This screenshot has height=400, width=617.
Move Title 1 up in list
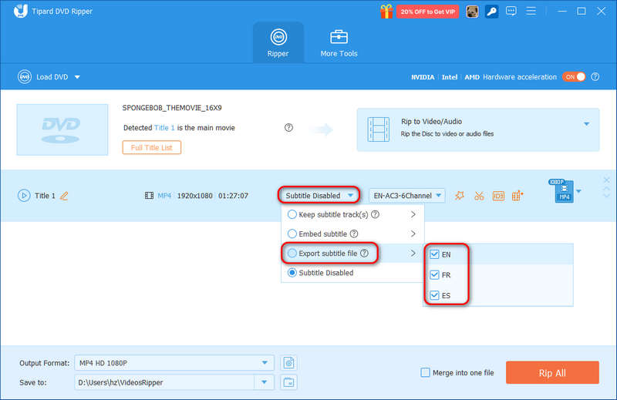pos(606,189)
